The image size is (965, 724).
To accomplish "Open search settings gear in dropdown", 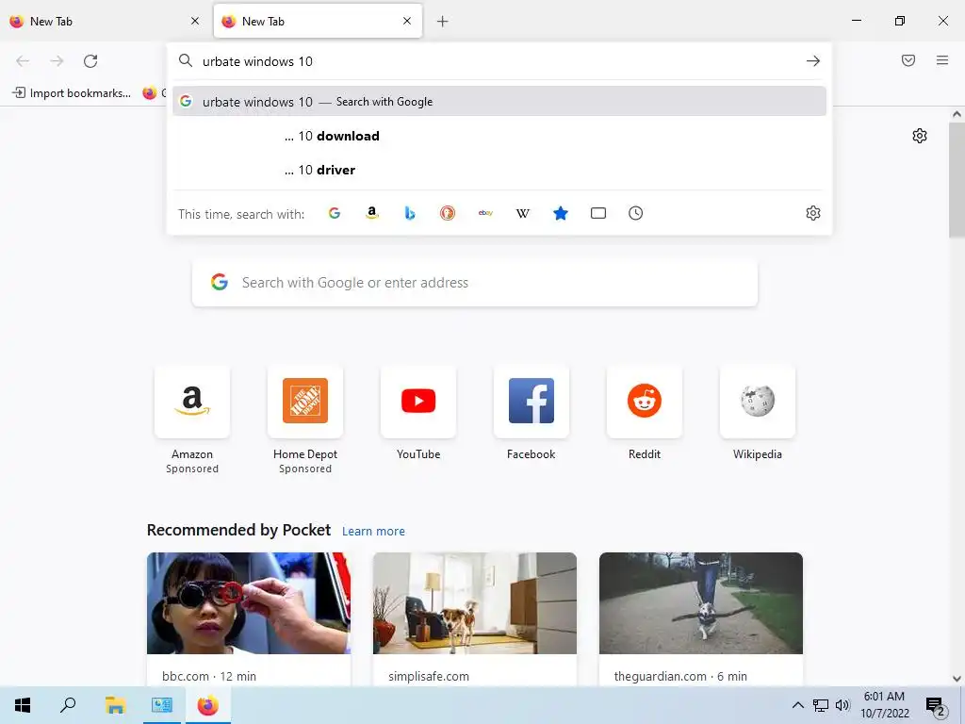I will tap(813, 213).
